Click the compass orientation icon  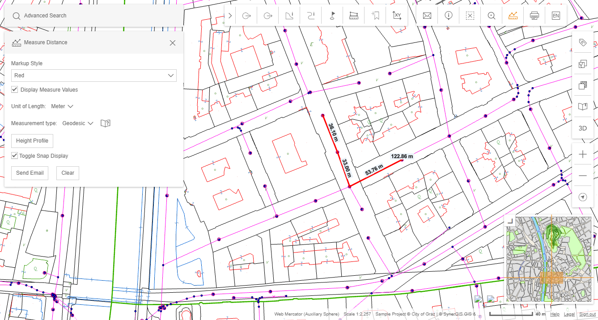click(582, 197)
